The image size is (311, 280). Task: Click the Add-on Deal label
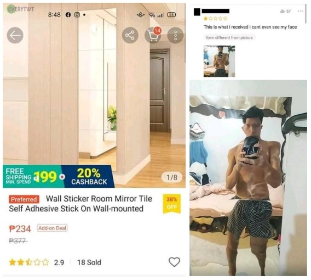tap(52, 228)
